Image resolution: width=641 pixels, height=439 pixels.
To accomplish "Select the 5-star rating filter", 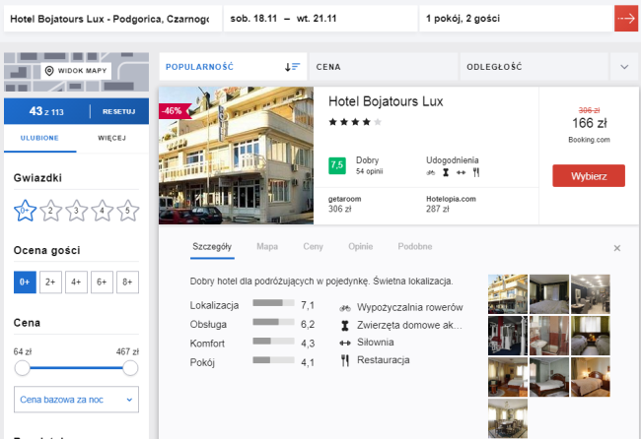I will pyautogui.click(x=126, y=210).
